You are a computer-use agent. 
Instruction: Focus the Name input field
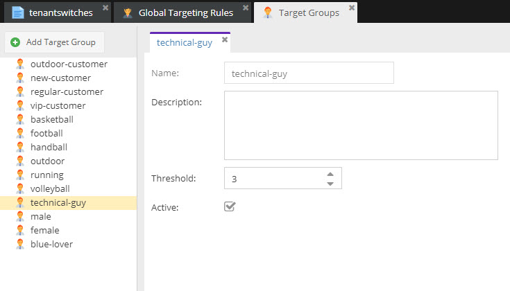(309, 73)
